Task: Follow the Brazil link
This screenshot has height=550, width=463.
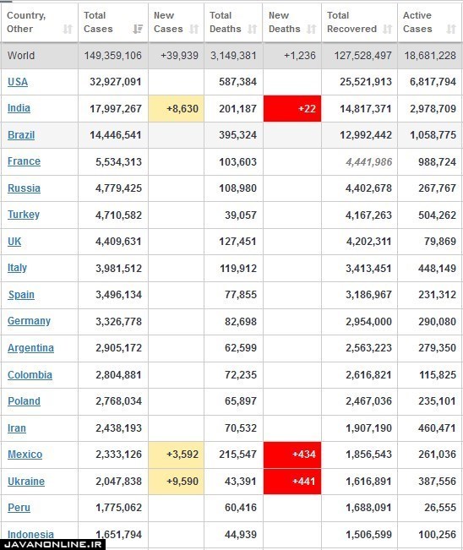Action: (x=21, y=135)
